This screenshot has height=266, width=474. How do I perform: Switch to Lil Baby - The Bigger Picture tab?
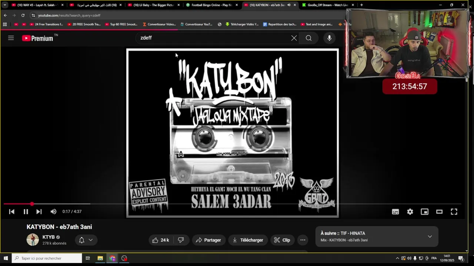click(x=153, y=5)
